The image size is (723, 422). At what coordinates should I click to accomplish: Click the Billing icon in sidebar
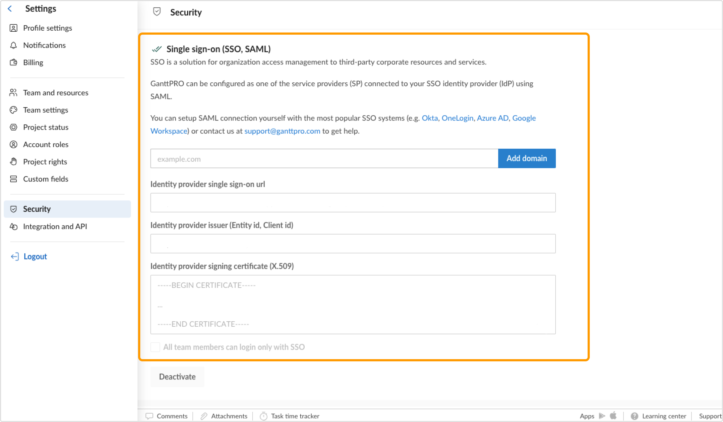(x=14, y=62)
